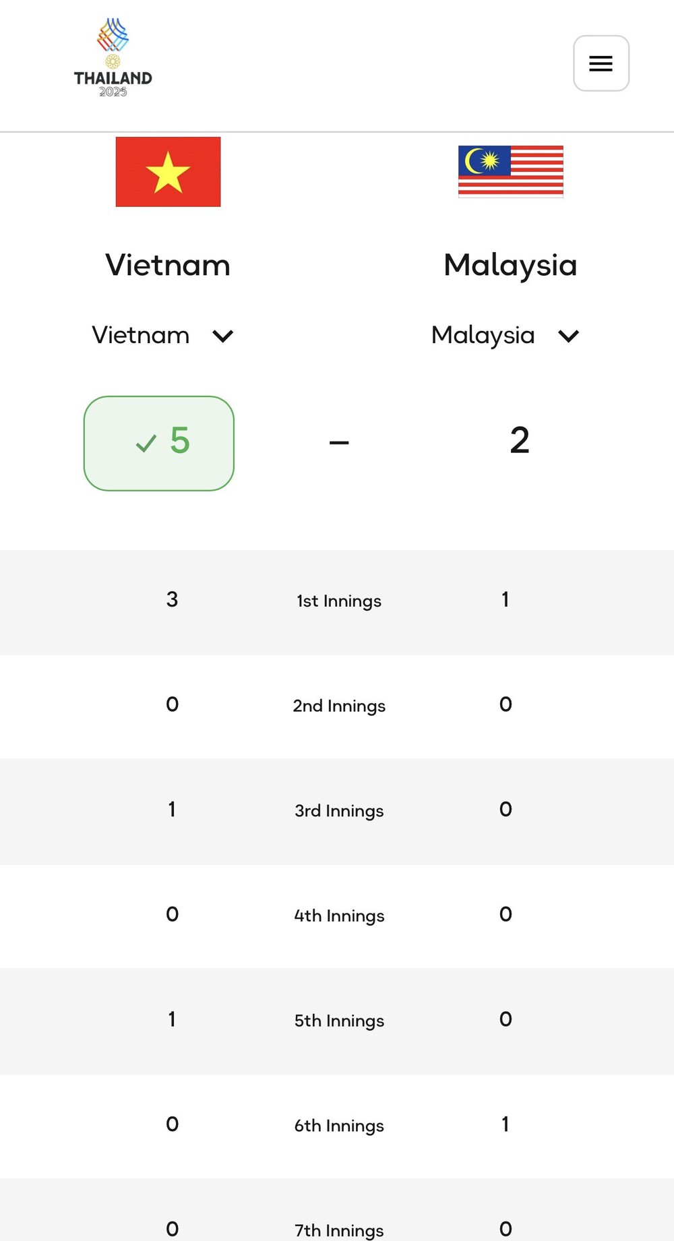Click the Vietnam team heading
This screenshot has width=674, height=1241.
click(x=168, y=265)
